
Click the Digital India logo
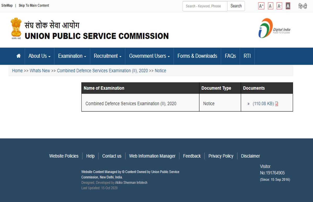tap(274, 28)
